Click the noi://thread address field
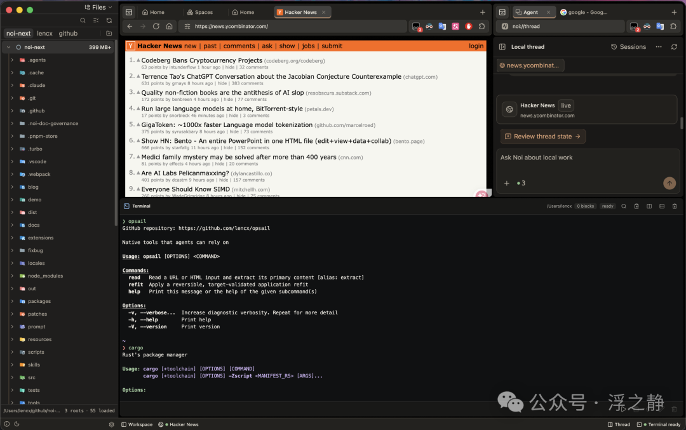The width and height of the screenshot is (686, 430). tap(562, 26)
